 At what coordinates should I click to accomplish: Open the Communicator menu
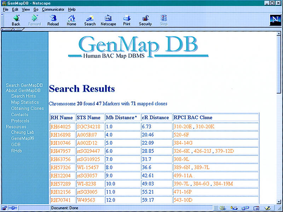(53, 10)
